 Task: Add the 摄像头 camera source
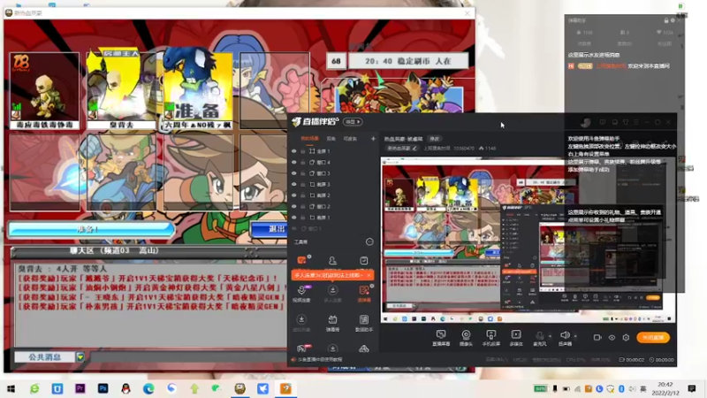point(466,338)
